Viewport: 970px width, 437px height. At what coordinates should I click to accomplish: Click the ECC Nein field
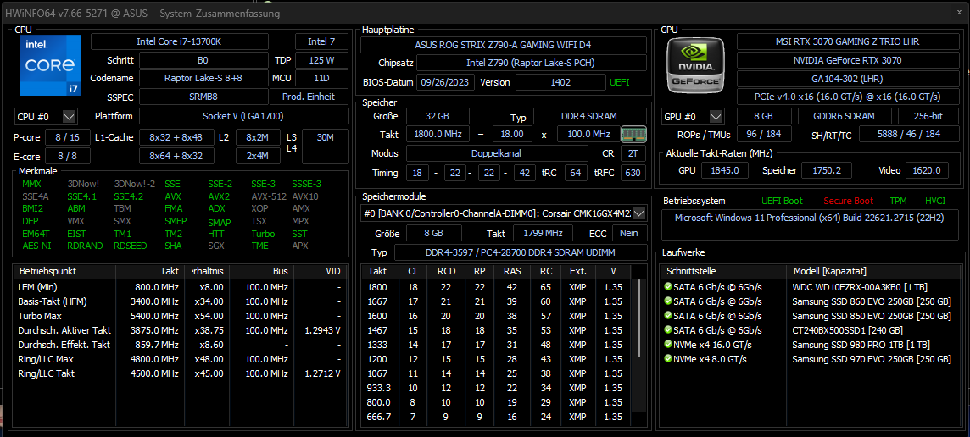tap(629, 233)
